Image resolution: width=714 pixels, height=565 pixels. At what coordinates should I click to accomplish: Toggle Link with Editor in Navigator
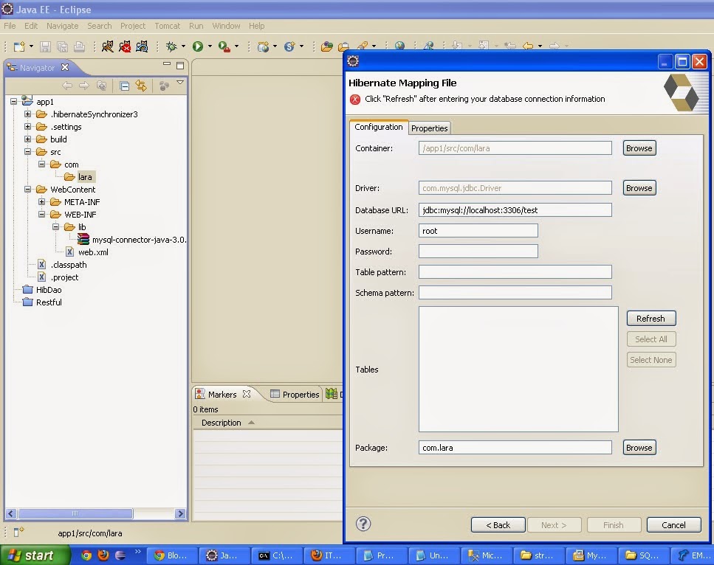[141, 86]
